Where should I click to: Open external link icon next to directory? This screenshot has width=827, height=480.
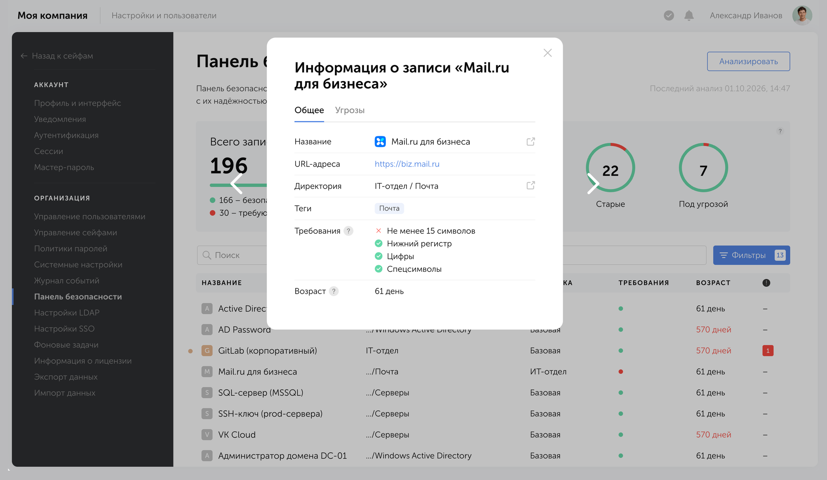(x=531, y=185)
